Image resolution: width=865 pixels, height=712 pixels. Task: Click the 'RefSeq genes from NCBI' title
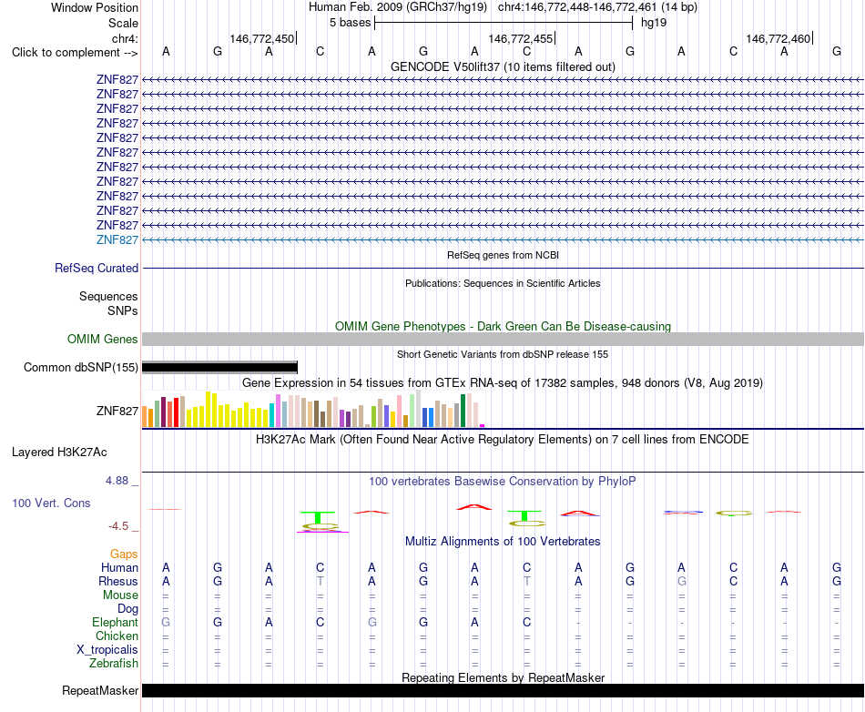click(503, 255)
